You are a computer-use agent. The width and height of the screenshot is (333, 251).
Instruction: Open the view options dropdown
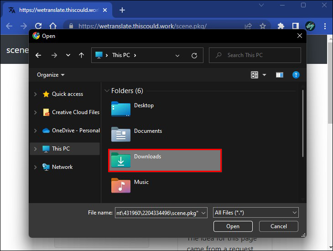265,75
